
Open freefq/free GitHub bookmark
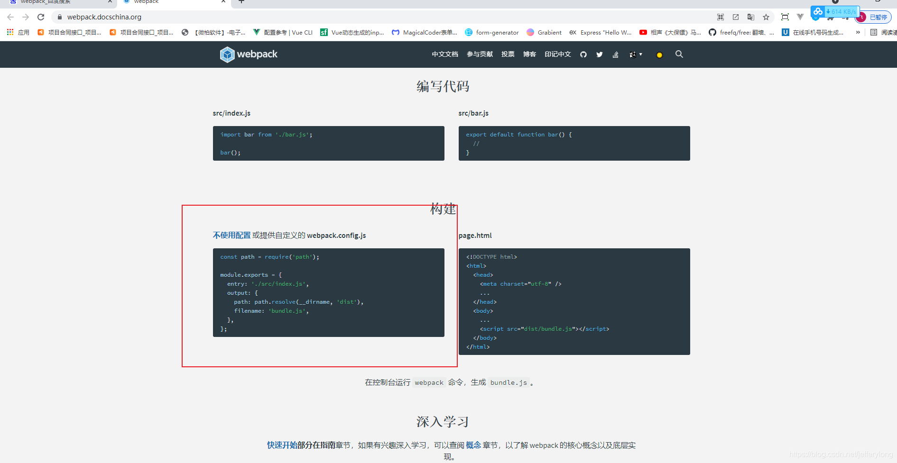pos(741,32)
